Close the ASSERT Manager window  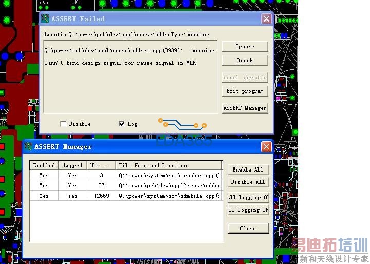pos(266,147)
